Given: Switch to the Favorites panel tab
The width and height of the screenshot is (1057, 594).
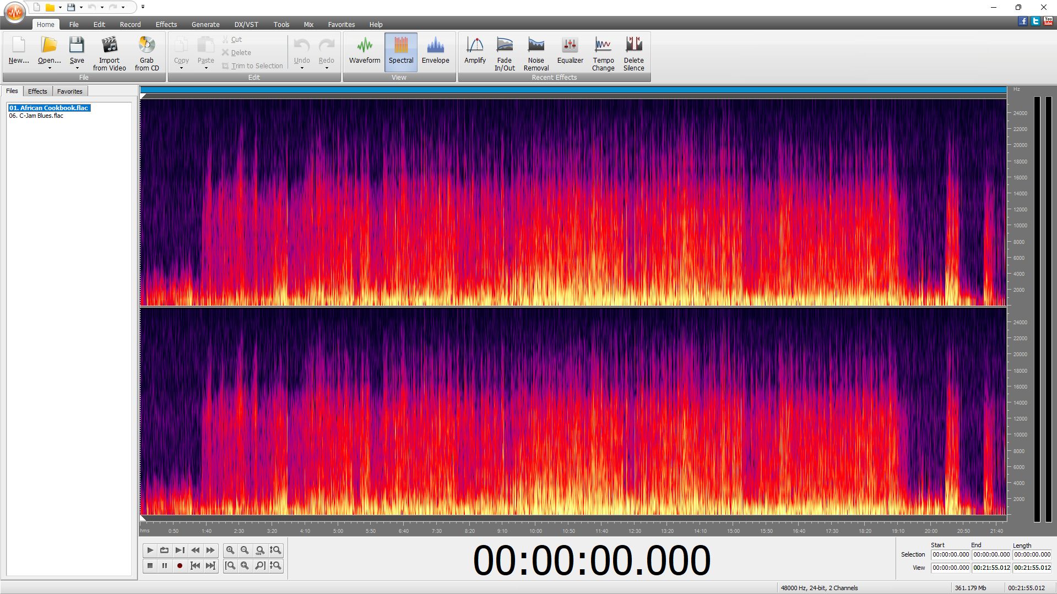Looking at the screenshot, I should (69, 91).
